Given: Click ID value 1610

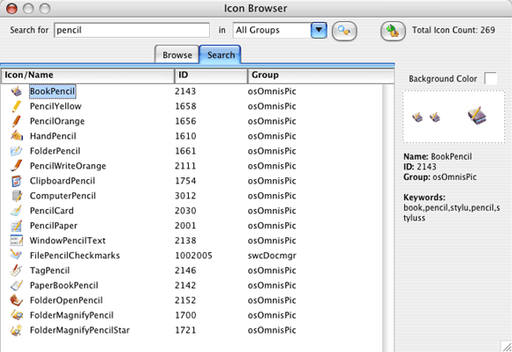Looking at the screenshot, I should pyautogui.click(x=185, y=136).
